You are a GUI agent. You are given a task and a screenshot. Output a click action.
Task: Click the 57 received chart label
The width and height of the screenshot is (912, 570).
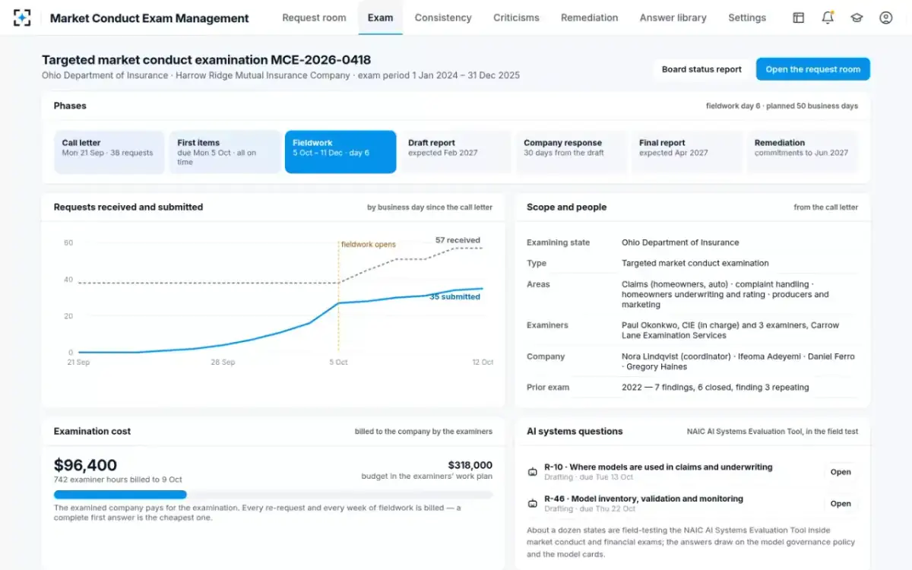click(458, 240)
